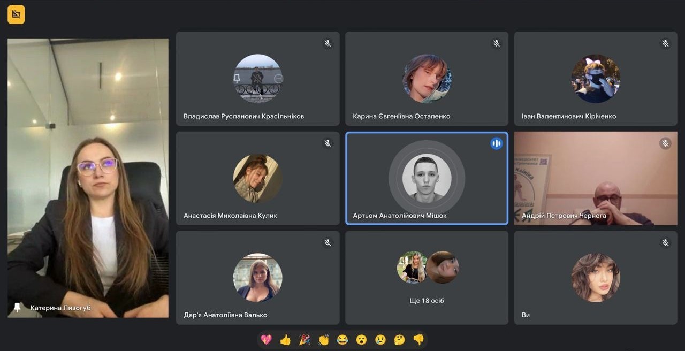Expand the 'Ще 18 осіб' participants tile
The width and height of the screenshot is (685, 351).
[x=427, y=278]
